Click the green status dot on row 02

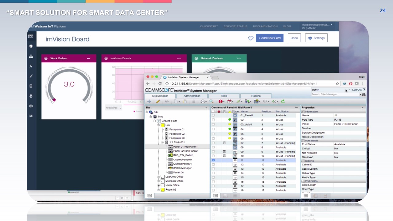click(229, 120)
